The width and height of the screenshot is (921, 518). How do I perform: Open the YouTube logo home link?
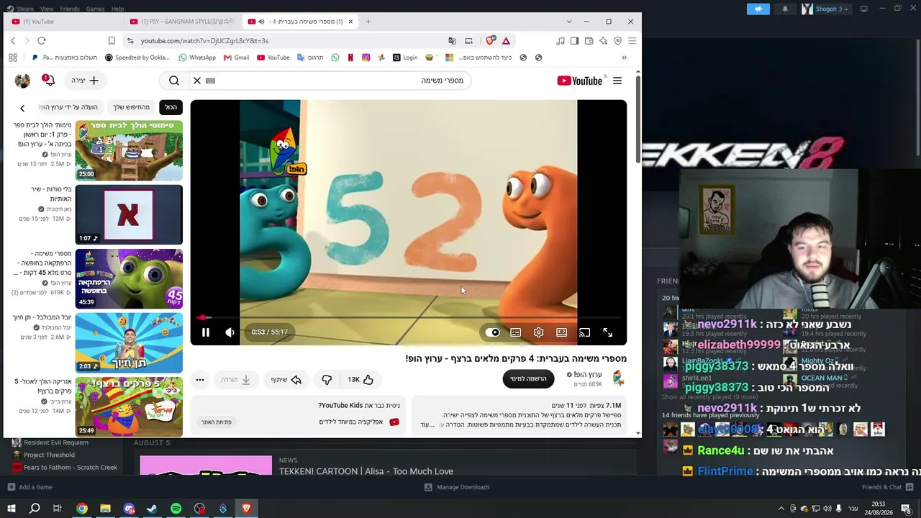coord(579,81)
